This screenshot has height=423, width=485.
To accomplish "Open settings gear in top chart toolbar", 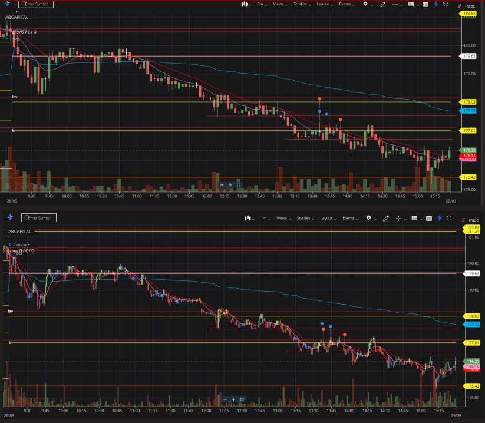I will tap(365, 4).
